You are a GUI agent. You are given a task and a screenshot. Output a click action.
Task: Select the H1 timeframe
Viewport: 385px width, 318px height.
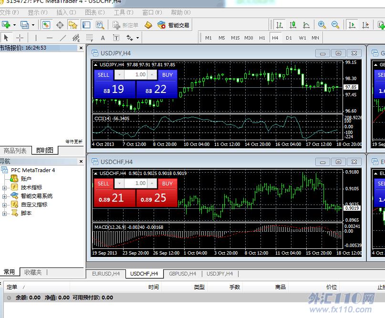point(262,38)
